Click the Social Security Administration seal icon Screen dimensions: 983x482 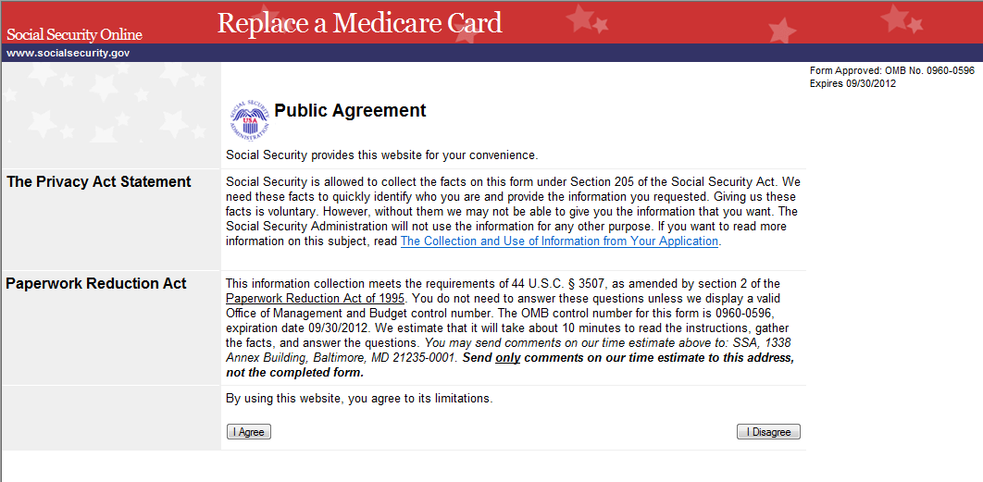(248, 119)
